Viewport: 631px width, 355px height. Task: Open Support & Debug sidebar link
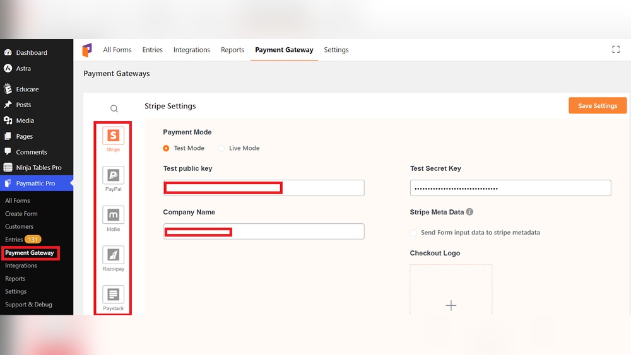pyautogui.click(x=28, y=305)
